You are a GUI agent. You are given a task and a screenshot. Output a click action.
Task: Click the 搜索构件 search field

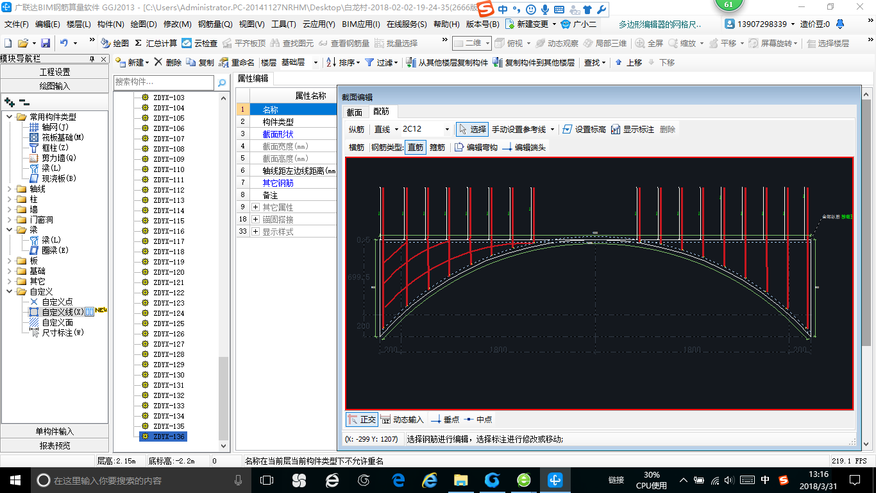164,83
